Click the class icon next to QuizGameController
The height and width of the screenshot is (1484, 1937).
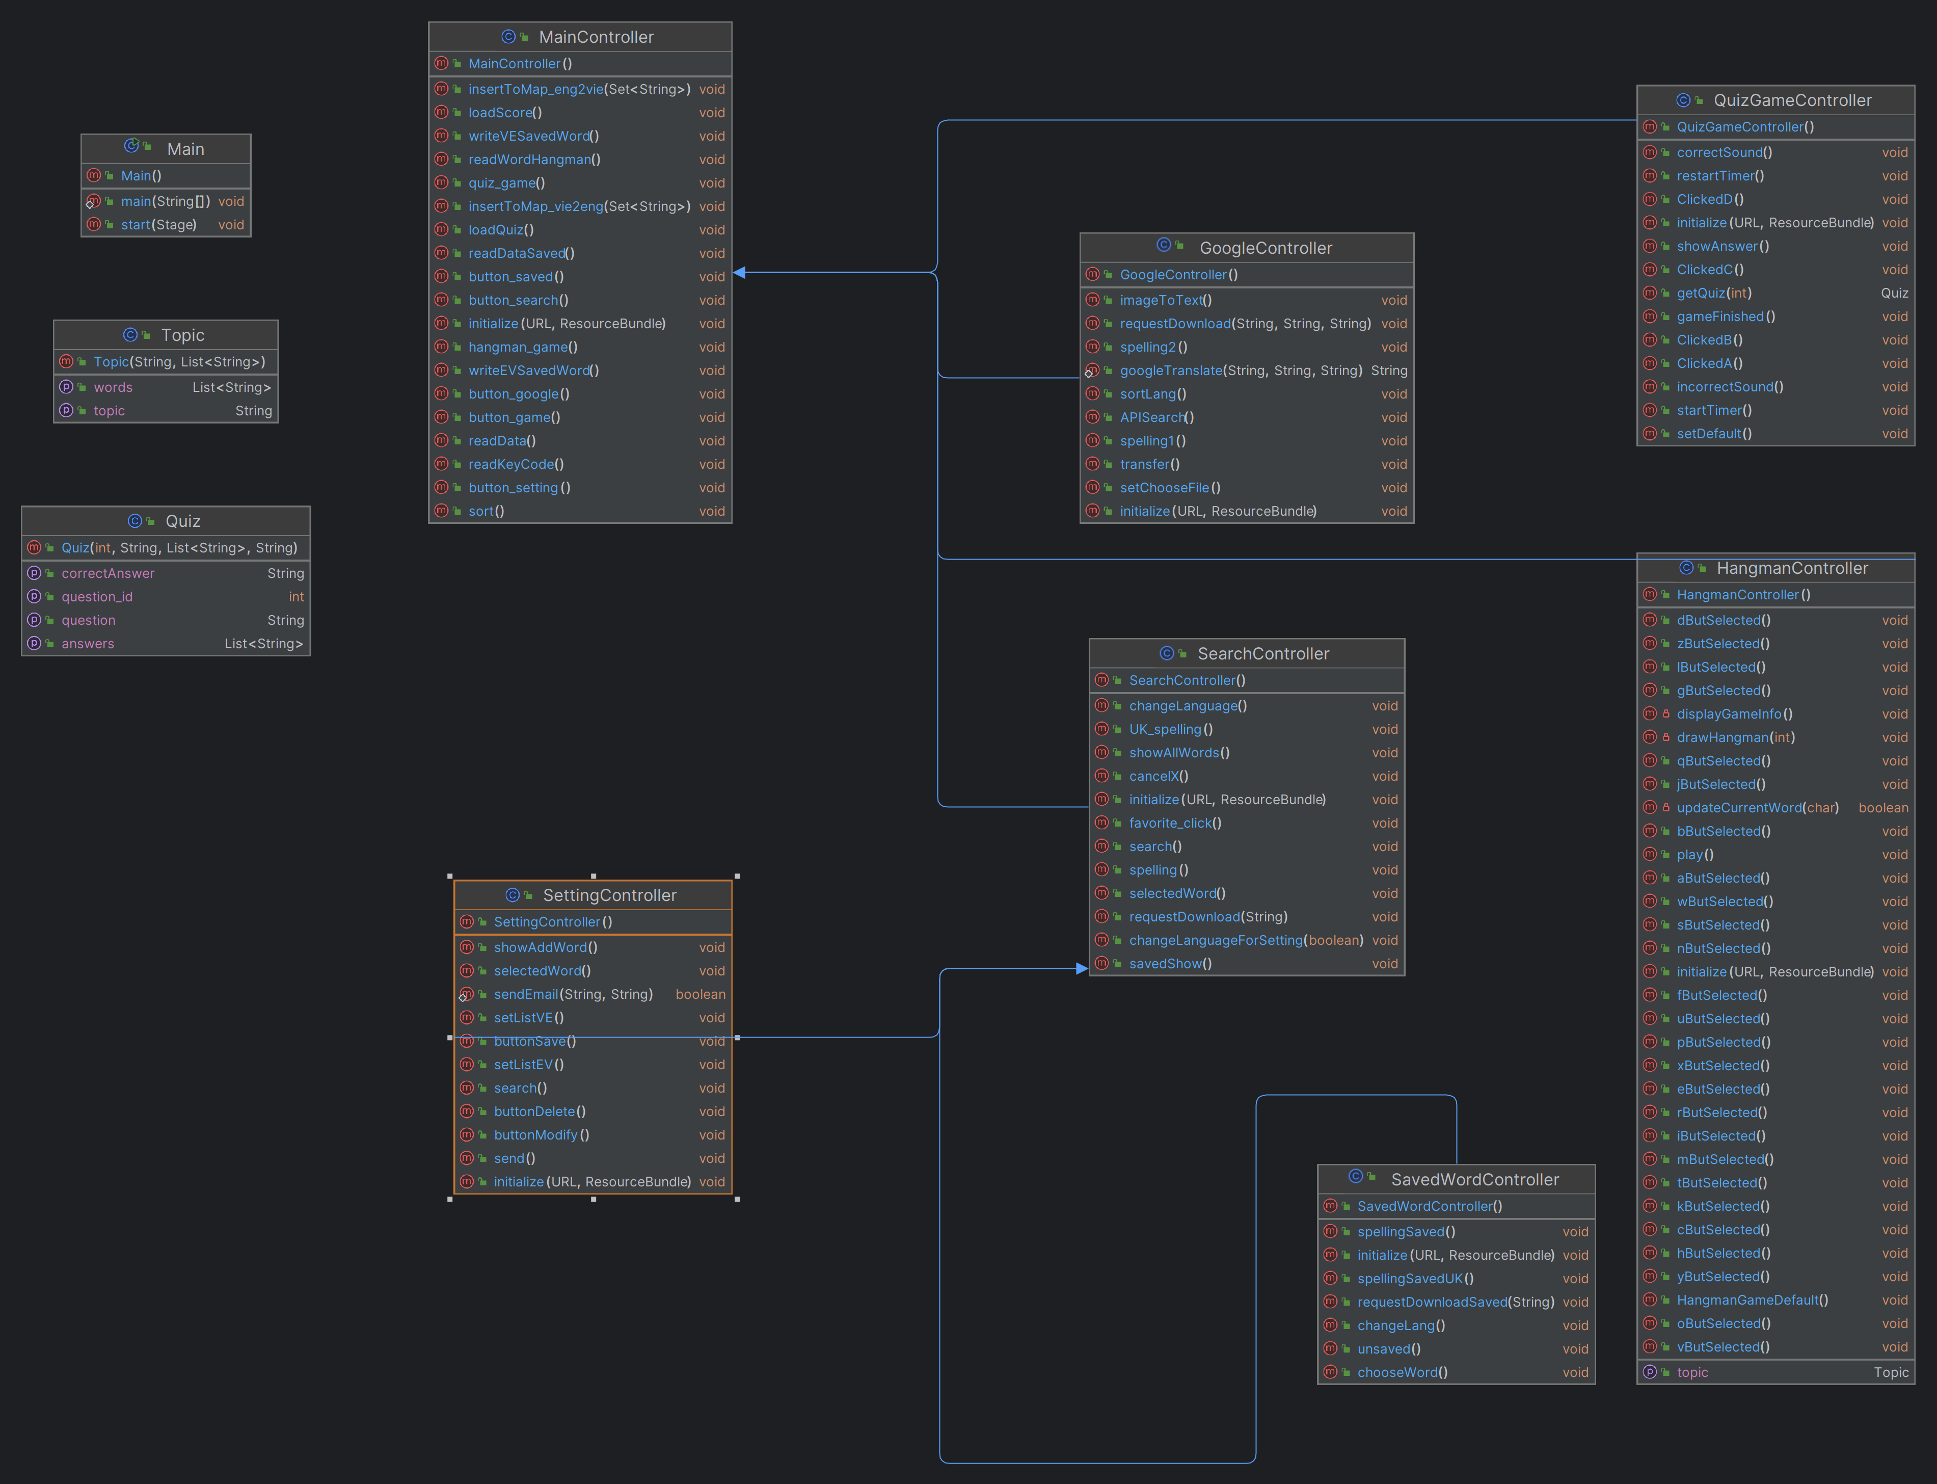coord(1683,101)
